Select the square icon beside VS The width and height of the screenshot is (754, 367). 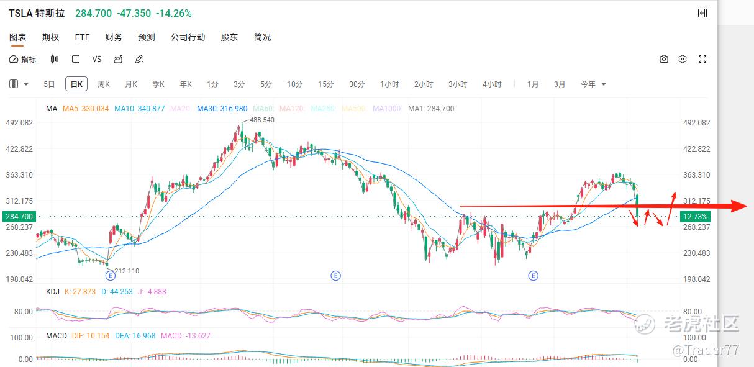click(x=76, y=60)
